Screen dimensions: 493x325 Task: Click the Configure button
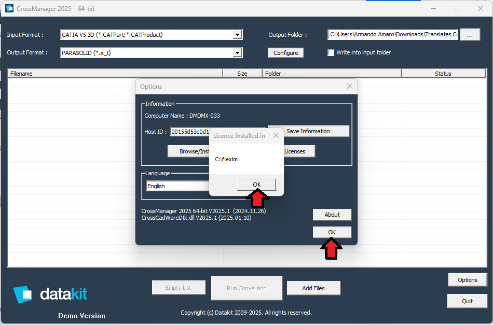285,53
